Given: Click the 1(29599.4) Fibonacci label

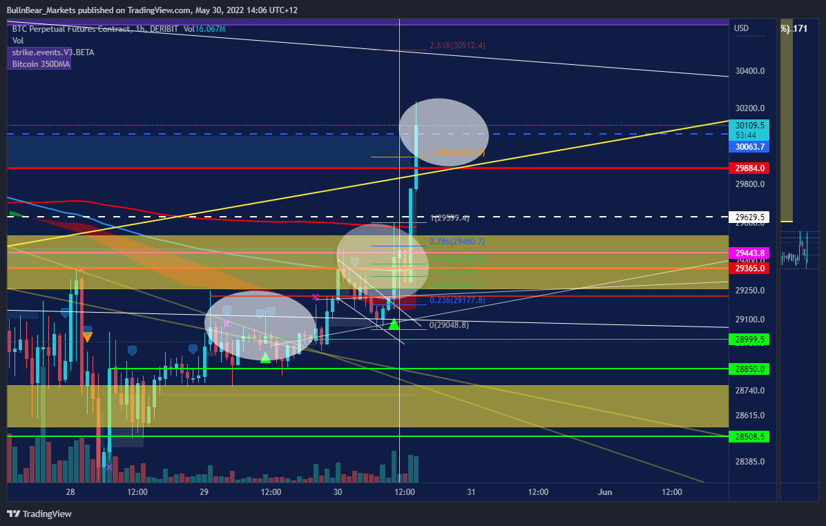Looking at the screenshot, I should [x=450, y=217].
